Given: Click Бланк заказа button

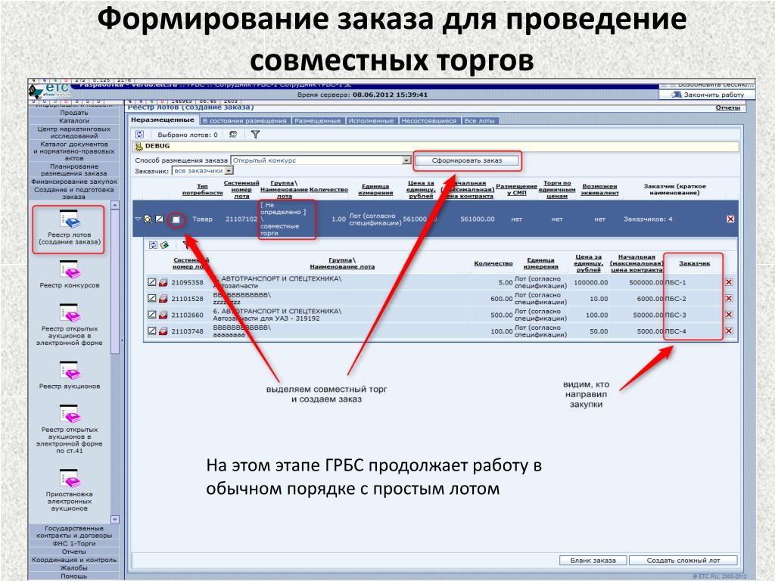Looking at the screenshot, I should [593, 561].
